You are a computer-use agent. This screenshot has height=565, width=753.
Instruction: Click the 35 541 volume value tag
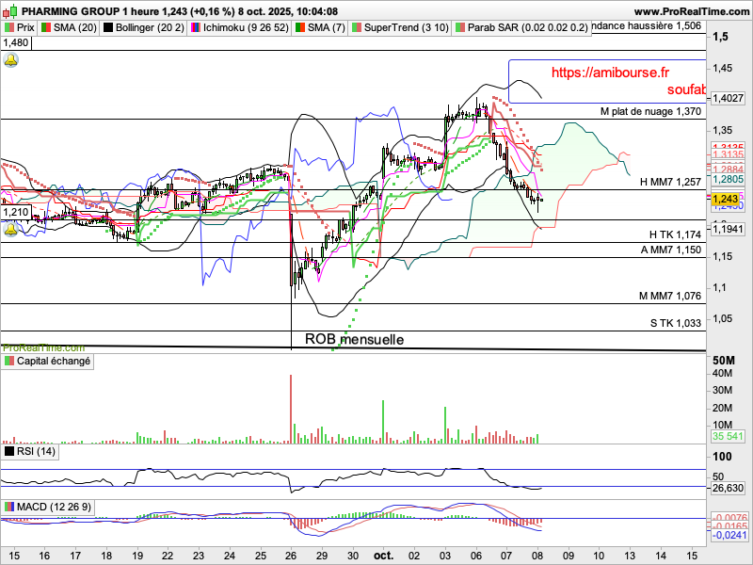coord(728,436)
